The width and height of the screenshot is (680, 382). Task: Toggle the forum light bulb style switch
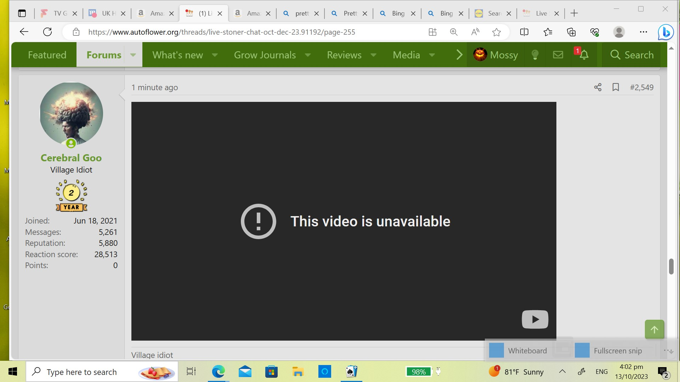535,55
